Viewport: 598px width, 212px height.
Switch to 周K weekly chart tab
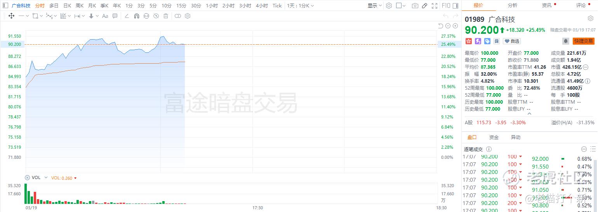pos(80,6)
